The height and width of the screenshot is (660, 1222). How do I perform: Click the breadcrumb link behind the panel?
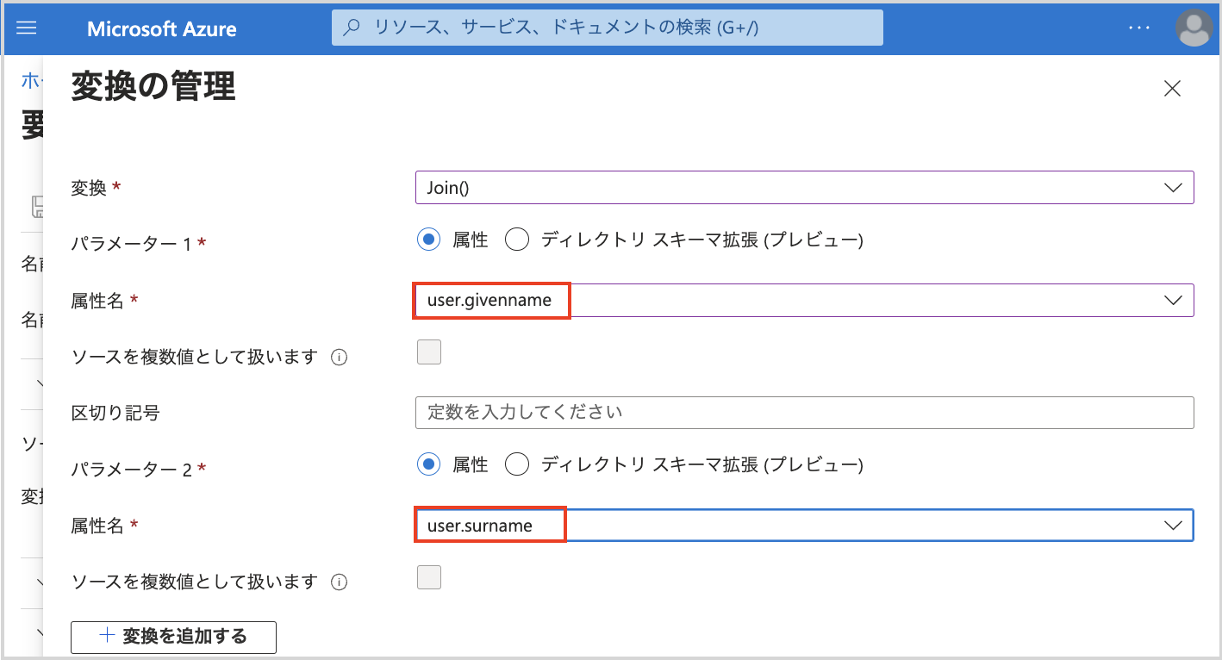click(x=30, y=80)
